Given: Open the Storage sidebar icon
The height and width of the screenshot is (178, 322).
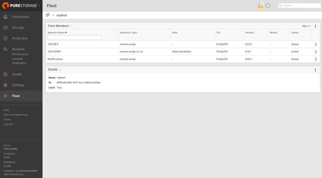Looking at the screenshot, I should [x=5, y=27].
